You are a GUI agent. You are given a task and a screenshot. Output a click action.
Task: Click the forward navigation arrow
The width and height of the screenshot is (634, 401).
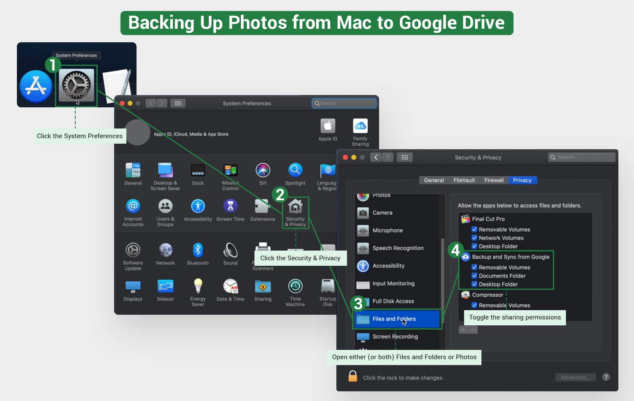click(388, 157)
